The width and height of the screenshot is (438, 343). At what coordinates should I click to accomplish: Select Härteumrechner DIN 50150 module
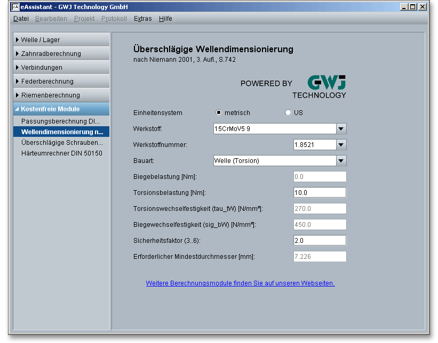(61, 153)
